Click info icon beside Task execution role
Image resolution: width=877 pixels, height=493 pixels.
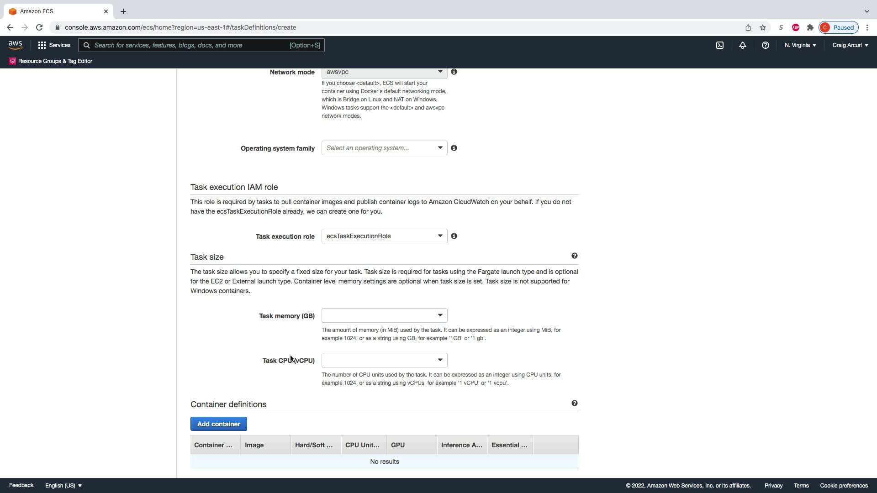click(454, 236)
